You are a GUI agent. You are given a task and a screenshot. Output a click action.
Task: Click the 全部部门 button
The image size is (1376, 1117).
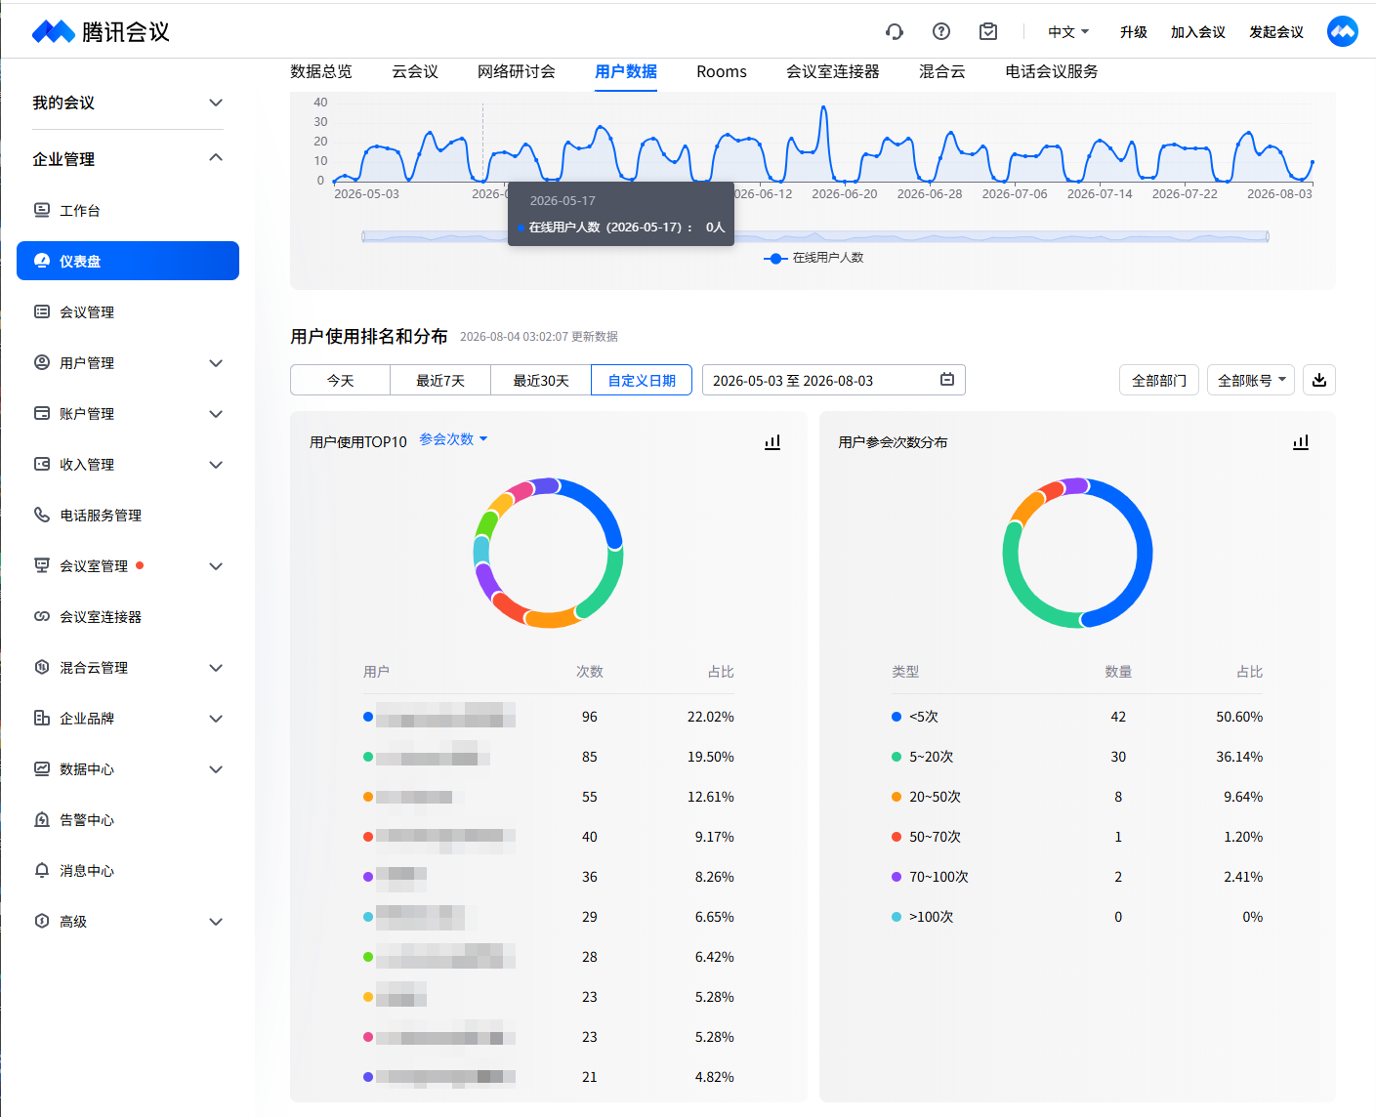(1159, 380)
